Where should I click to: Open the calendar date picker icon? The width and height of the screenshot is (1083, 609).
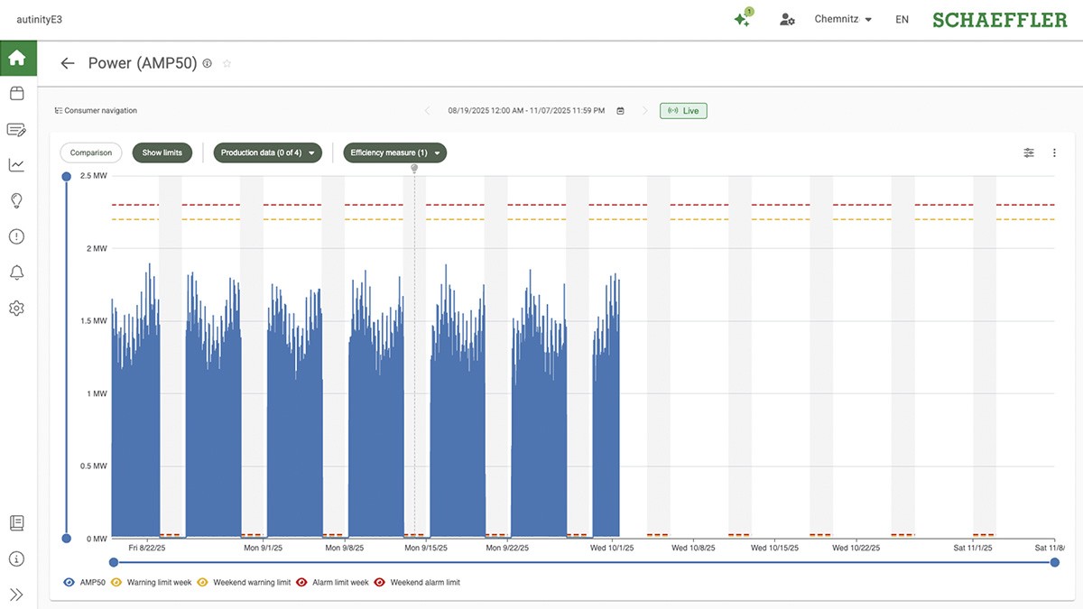[620, 111]
